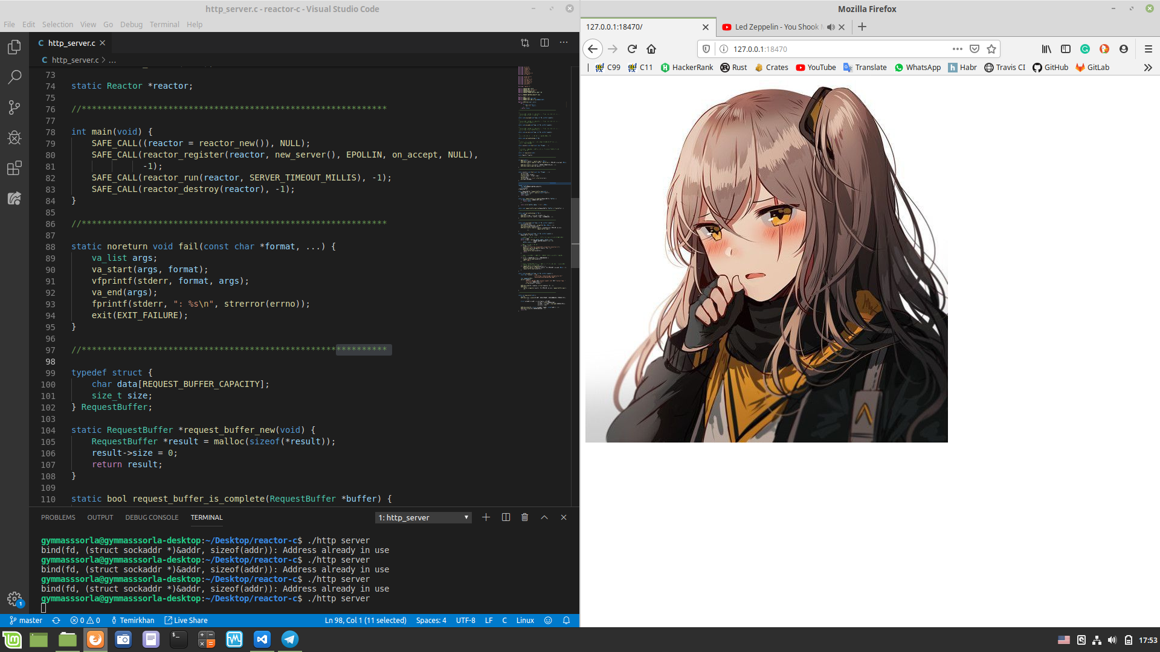Open the Search view in activity bar
1160x652 pixels.
tap(14, 77)
